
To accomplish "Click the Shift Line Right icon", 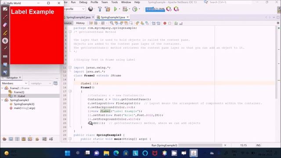I will tap(159, 23).
